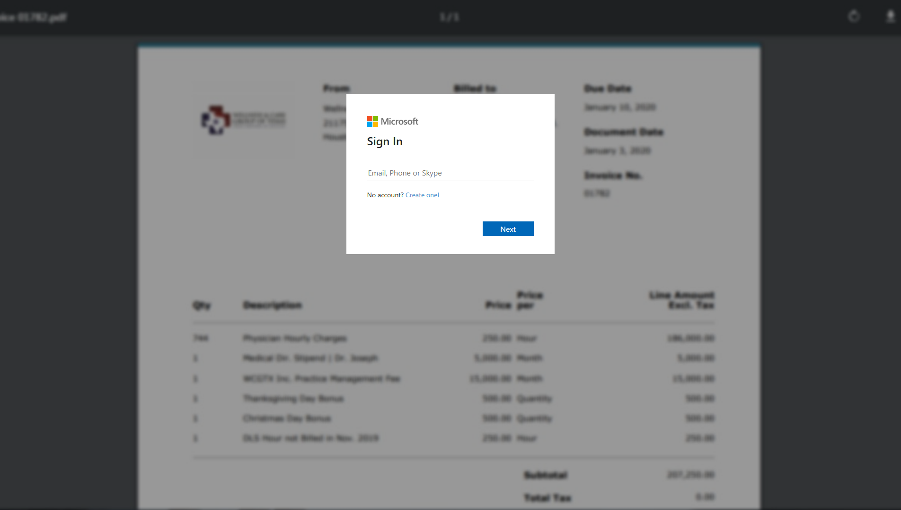Viewport: 901px width, 510px height.
Task: Open the Create one! account link
Action: click(422, 195)
